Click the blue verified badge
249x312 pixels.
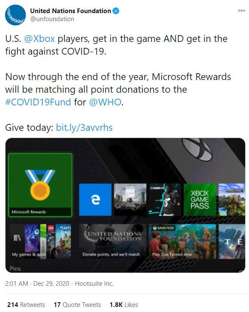coord(116,11)
